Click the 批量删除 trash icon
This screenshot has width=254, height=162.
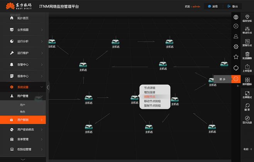click(x=247, y=54)
